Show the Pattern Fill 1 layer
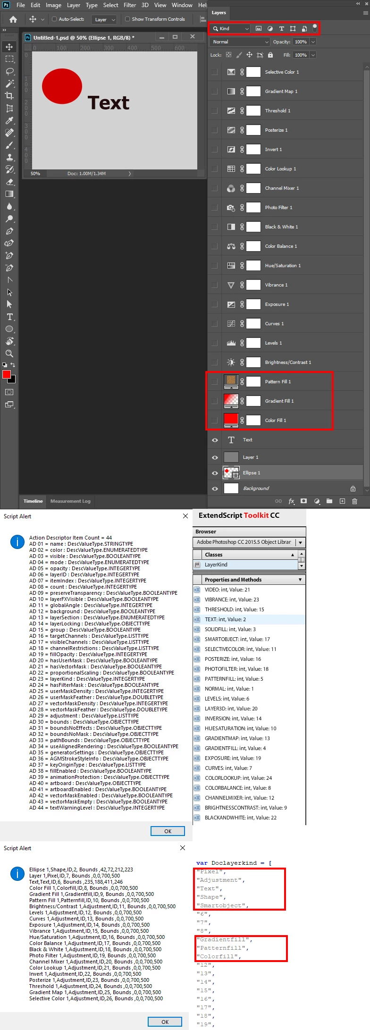The image size is (370, 1030). click(215, 382)
